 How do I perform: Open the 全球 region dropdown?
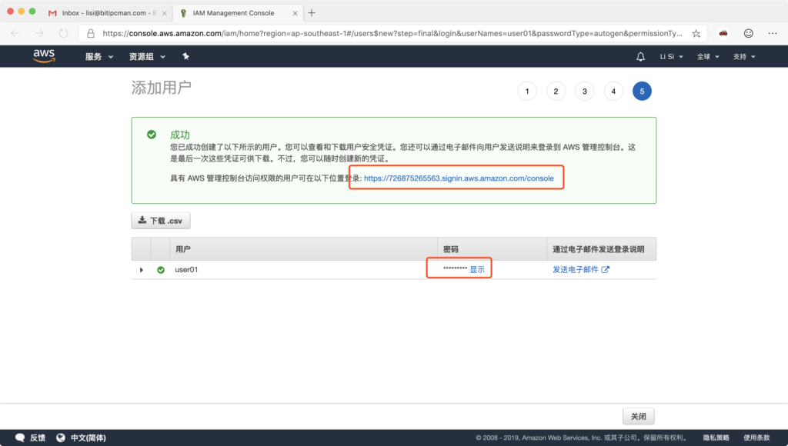[x=708, y=57]
